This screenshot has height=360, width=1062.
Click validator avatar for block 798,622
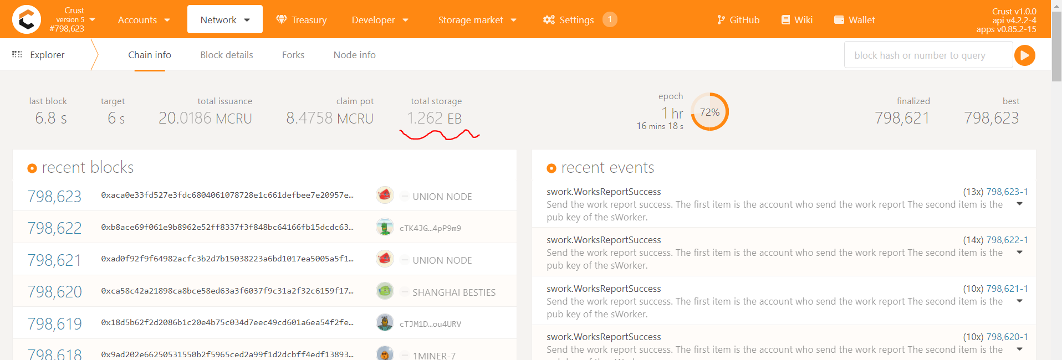coord(385,227)
